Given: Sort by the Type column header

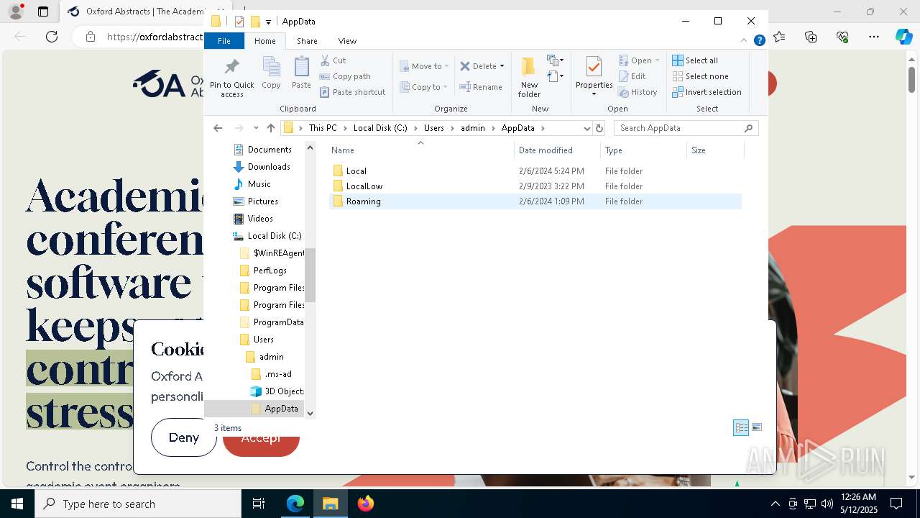Looking at the screenshot, I should coord(643,150).
